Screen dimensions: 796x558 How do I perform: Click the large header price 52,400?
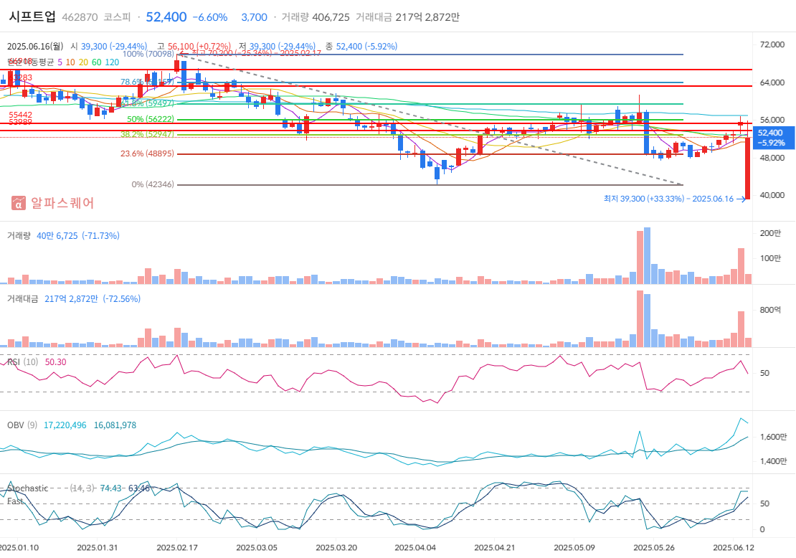(166, 17)
